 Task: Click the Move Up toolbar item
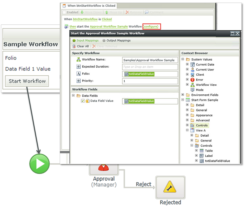click(x=113, y=12)
